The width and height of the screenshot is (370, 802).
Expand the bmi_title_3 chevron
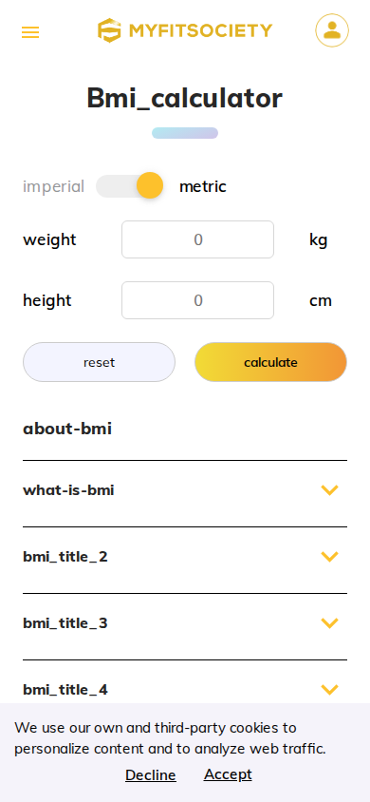point(330,623)
